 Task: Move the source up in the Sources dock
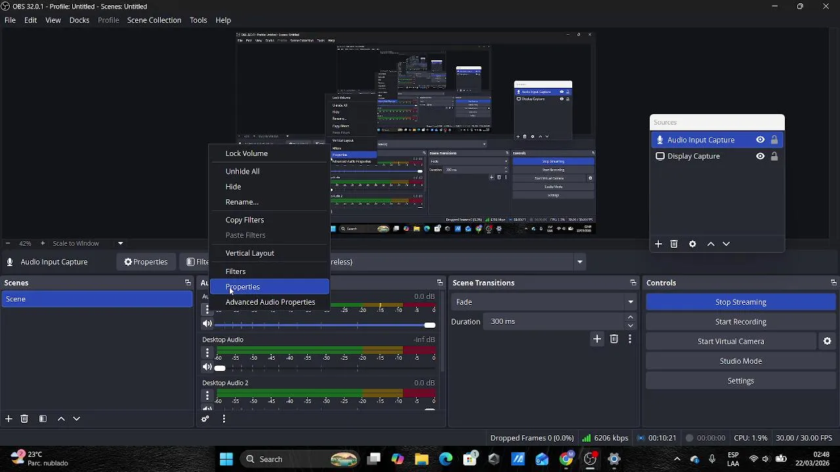(711, 244)
